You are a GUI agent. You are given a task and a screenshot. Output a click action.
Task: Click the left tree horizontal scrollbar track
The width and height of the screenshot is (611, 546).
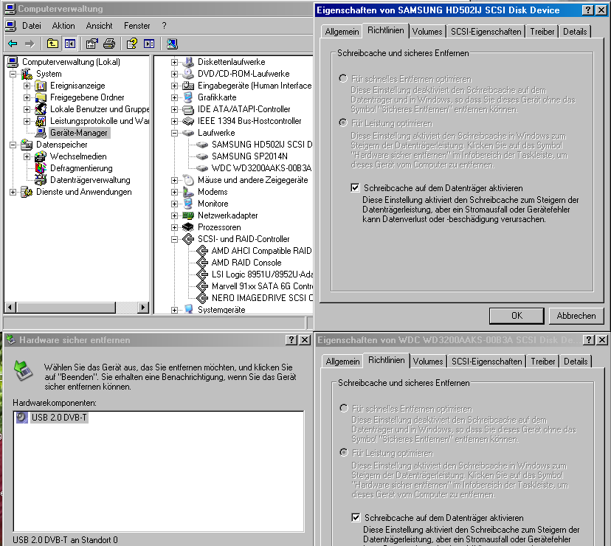127,308
